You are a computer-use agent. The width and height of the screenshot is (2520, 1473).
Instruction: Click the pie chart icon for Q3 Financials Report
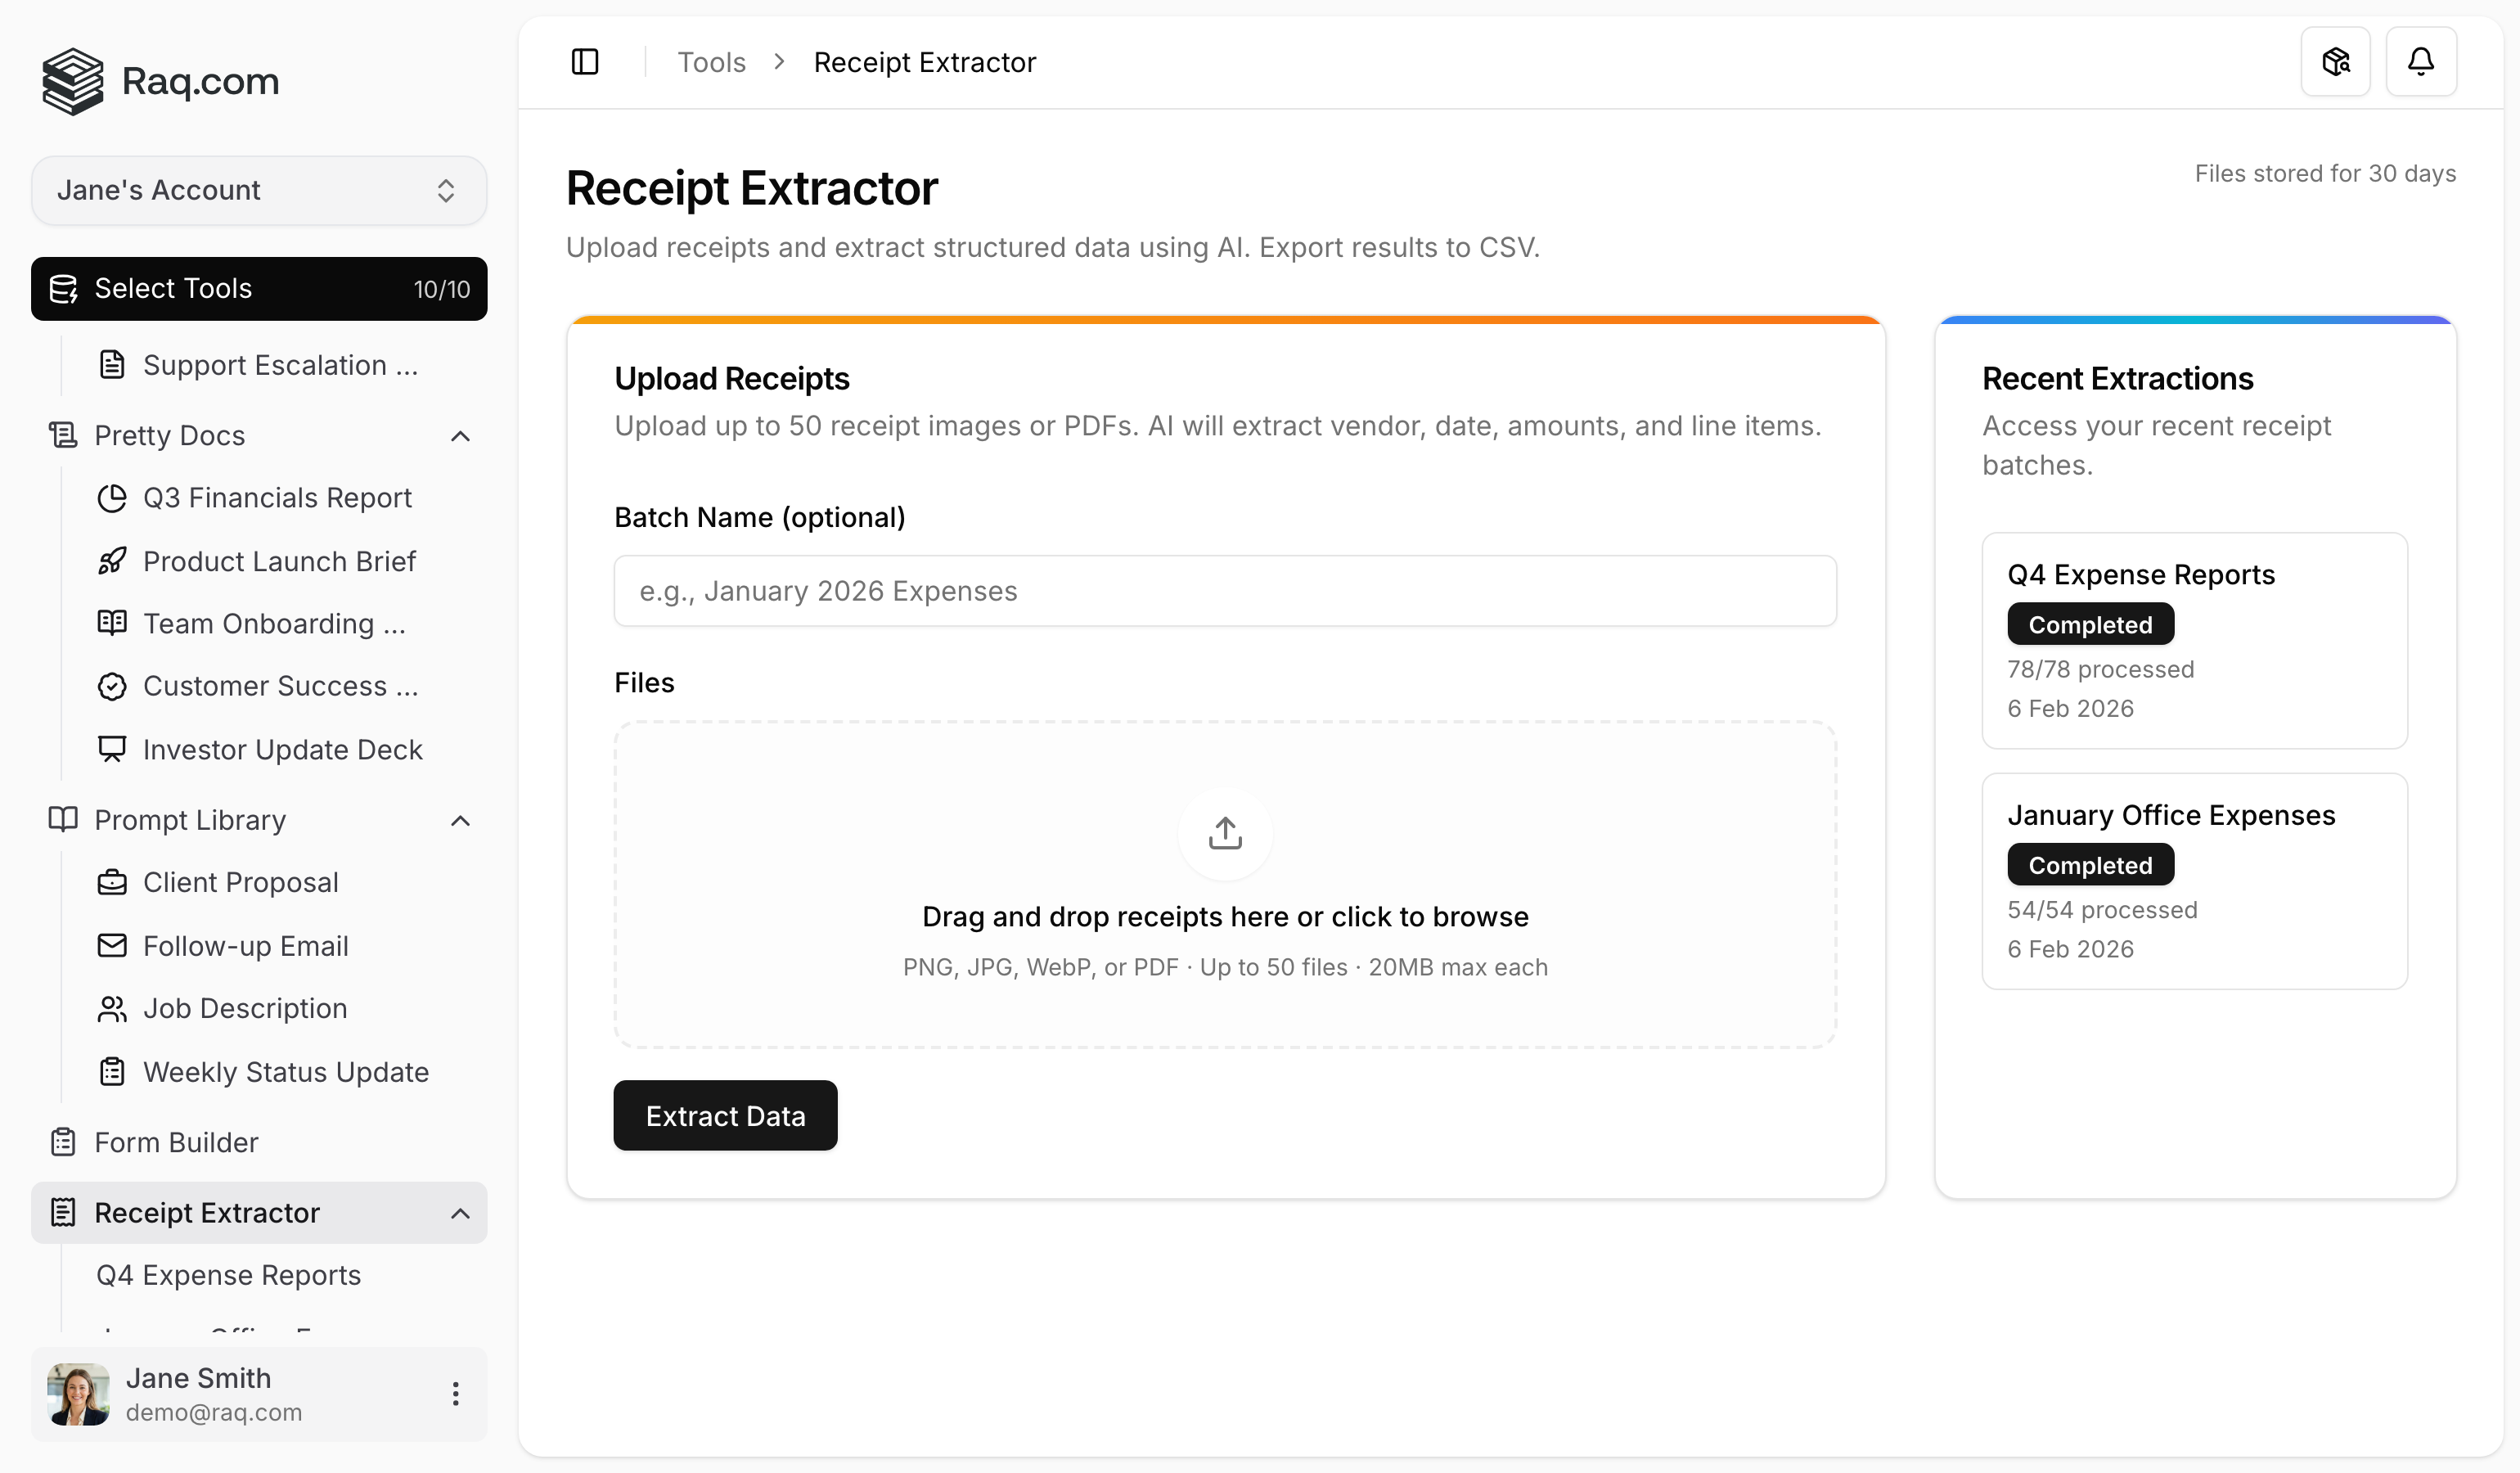(112, 498)
